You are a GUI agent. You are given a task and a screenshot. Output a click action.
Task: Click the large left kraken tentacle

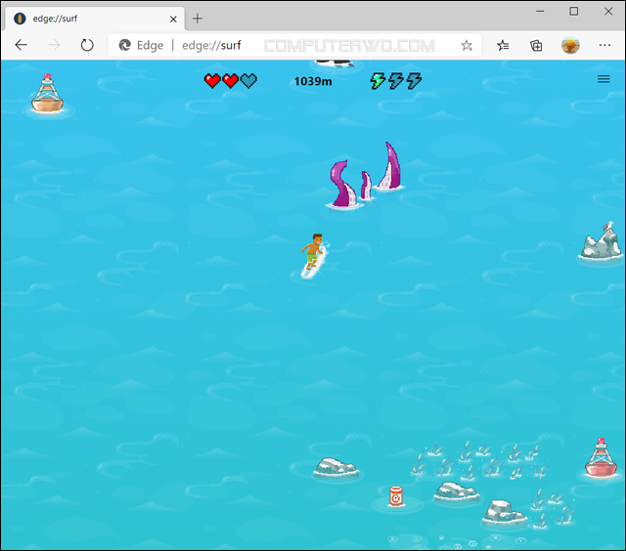pos(343,185)
